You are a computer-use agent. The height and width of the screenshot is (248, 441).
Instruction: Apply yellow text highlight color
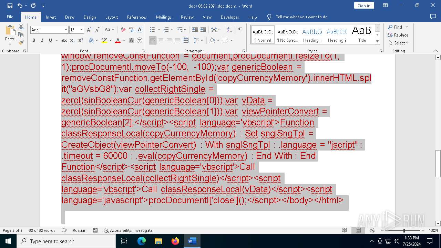coord(104,40)
